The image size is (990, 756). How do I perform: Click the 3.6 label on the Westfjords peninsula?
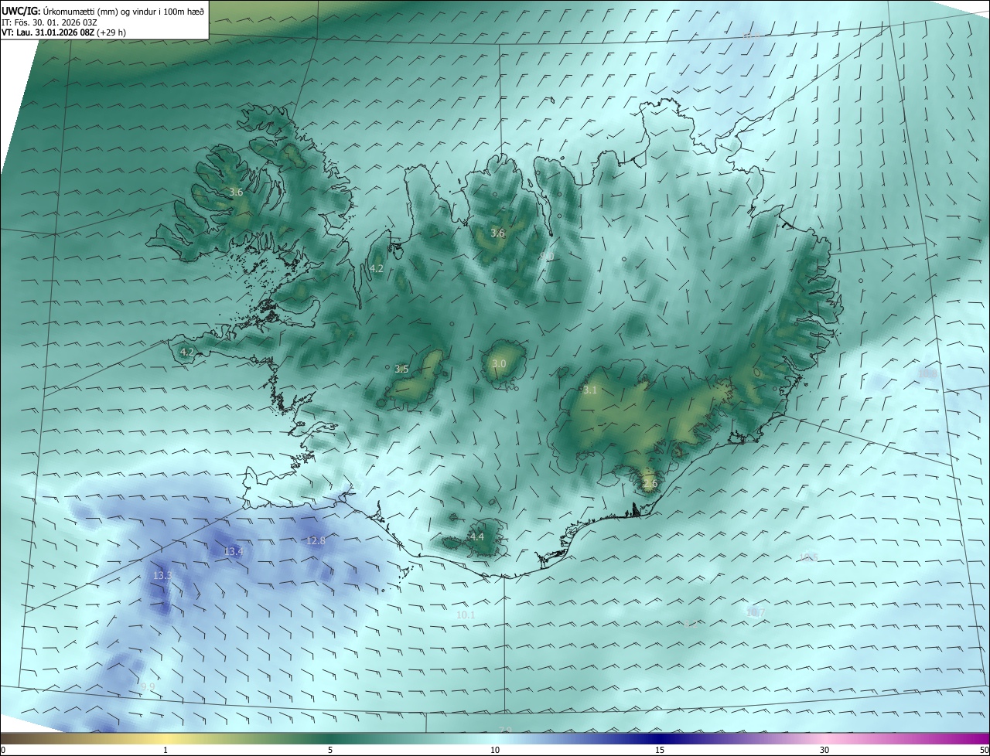[x=236, y=192]
